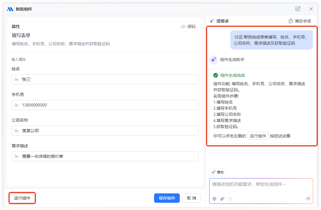
Task: Focus the 手机号 input field
Action: [x=105, y=105]
